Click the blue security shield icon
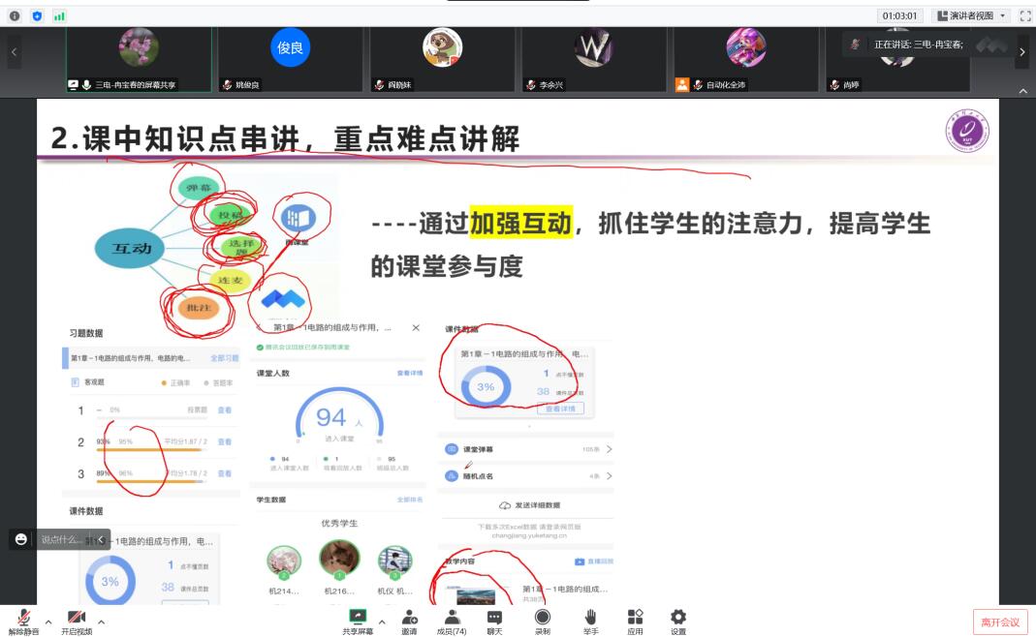Screen dimensions: 1036x637 (x=37, y=15)
